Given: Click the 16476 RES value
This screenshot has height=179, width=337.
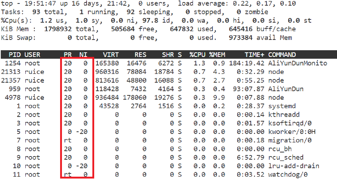Looking at the screenshot, I should point(137,63).
